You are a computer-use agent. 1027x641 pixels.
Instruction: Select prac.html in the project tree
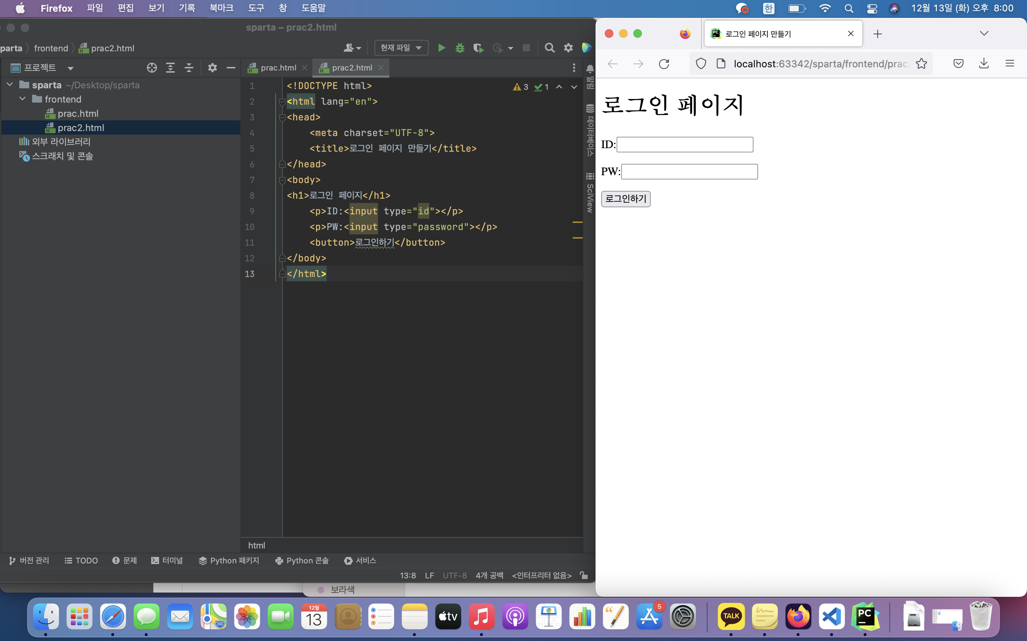point(78,113)
